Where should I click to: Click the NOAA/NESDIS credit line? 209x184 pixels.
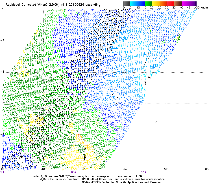122,182
